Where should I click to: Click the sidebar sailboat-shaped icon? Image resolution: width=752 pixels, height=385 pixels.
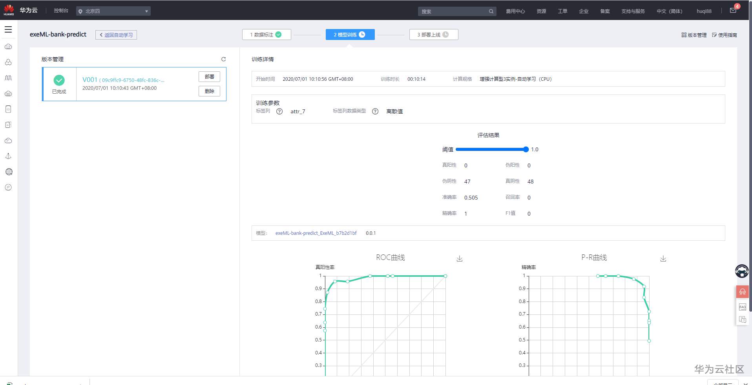8,156
